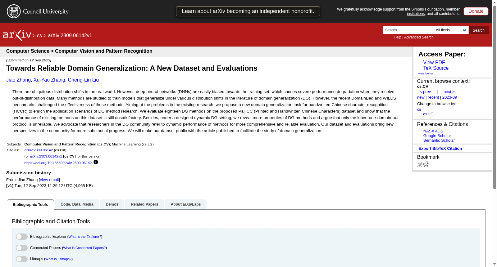Open the DOI URL link
Screen dimensions: 497x267
coord(58,163)
